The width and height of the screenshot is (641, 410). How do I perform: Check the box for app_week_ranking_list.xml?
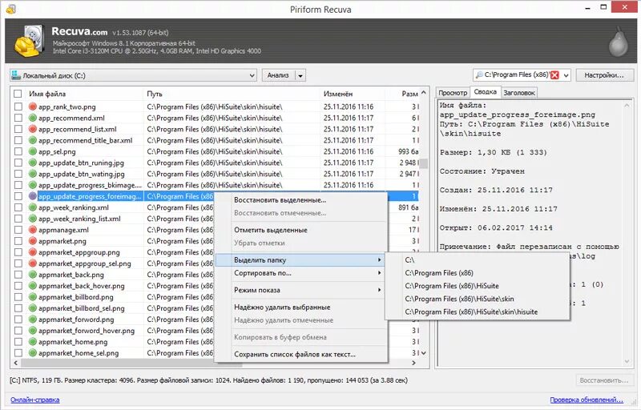(18, 219)
